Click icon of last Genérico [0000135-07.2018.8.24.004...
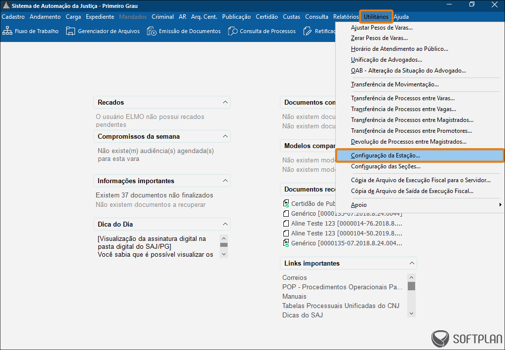Image resolution: width=505 pixels, height=350 pixels. (286, 243)
